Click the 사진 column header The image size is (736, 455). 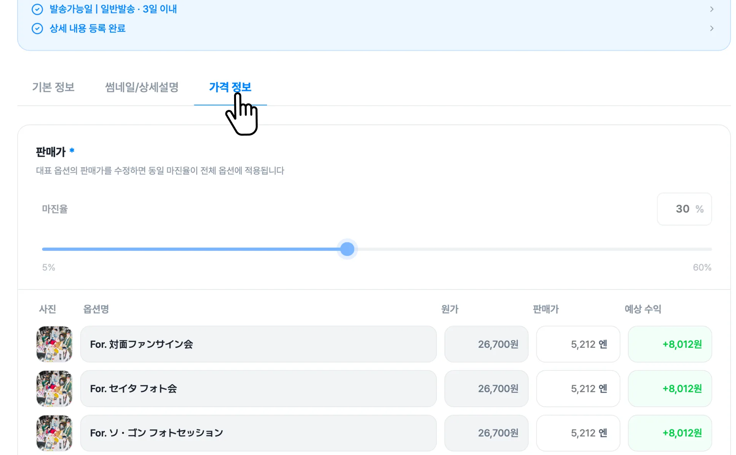pyautogui.click(x=47, y=309)
